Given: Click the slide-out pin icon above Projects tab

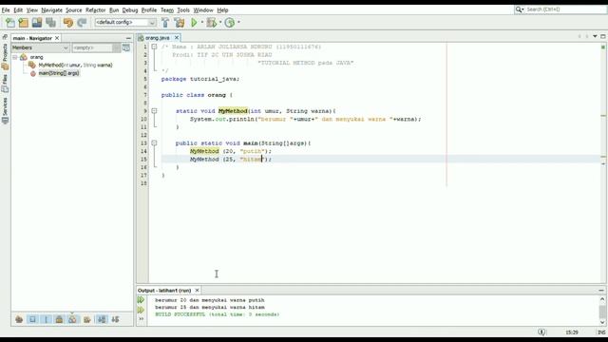Looking at the screenshot, I should pyautogui.click(x=5, y=37).
